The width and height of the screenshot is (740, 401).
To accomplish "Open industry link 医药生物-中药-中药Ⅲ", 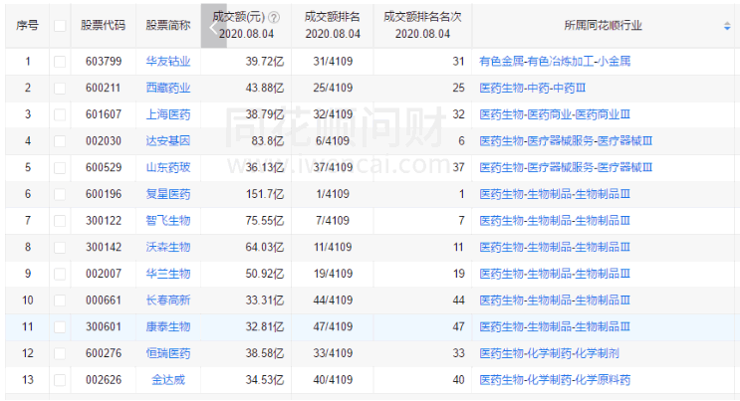I will pos(533,88).
